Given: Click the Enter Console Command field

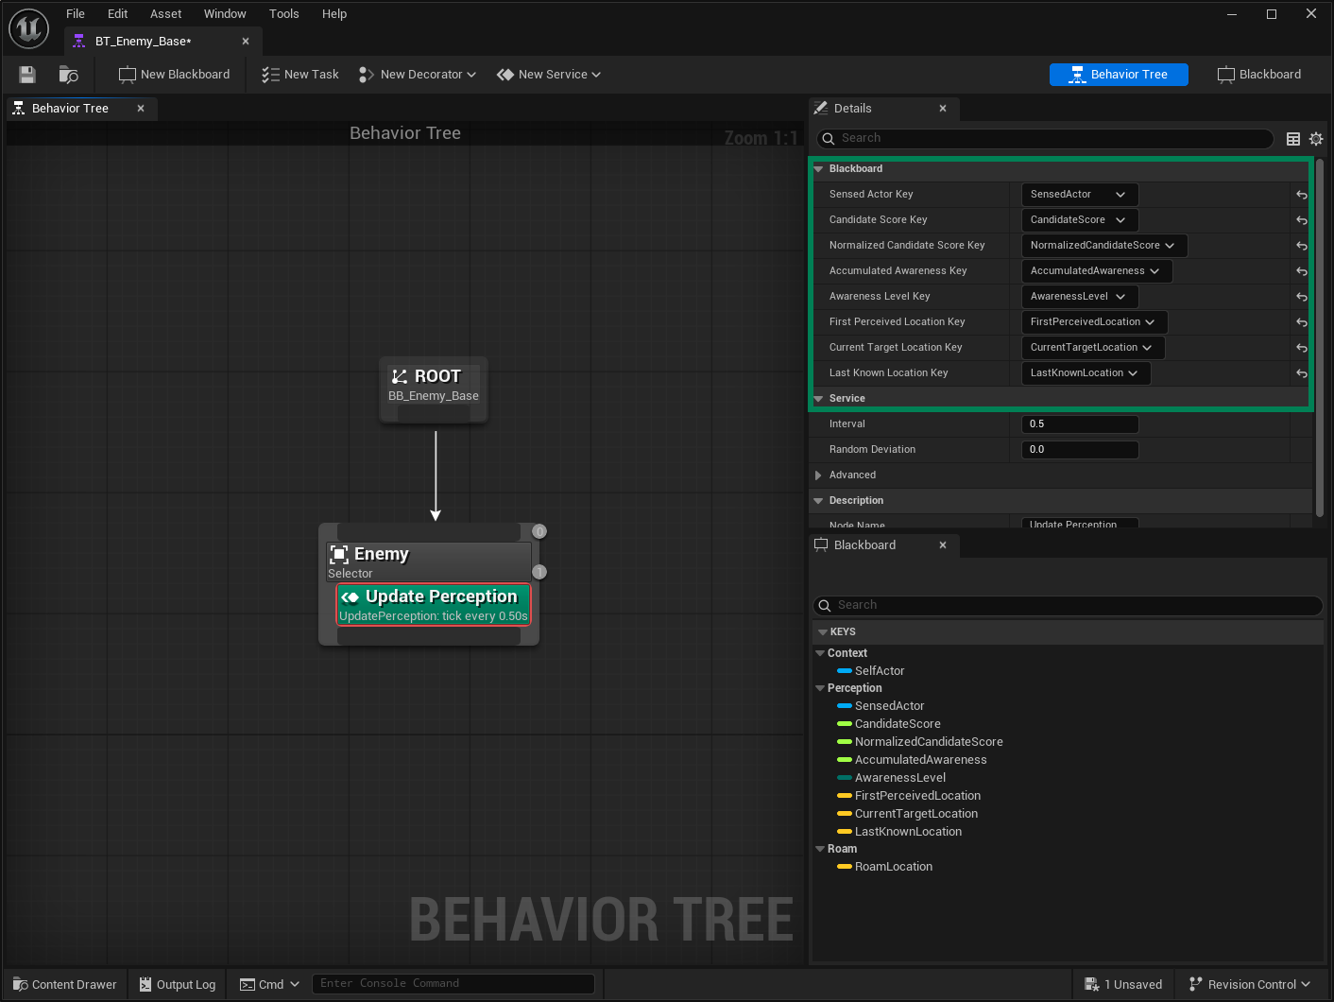Looking at the screenshot, I should [x=453, y=983].
